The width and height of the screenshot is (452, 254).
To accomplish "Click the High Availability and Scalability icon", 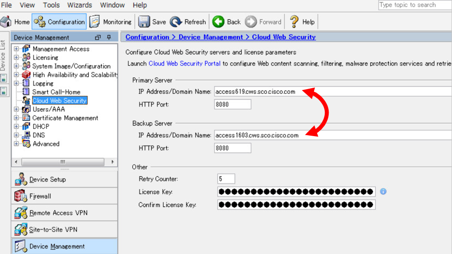I will tap(26, 74).
